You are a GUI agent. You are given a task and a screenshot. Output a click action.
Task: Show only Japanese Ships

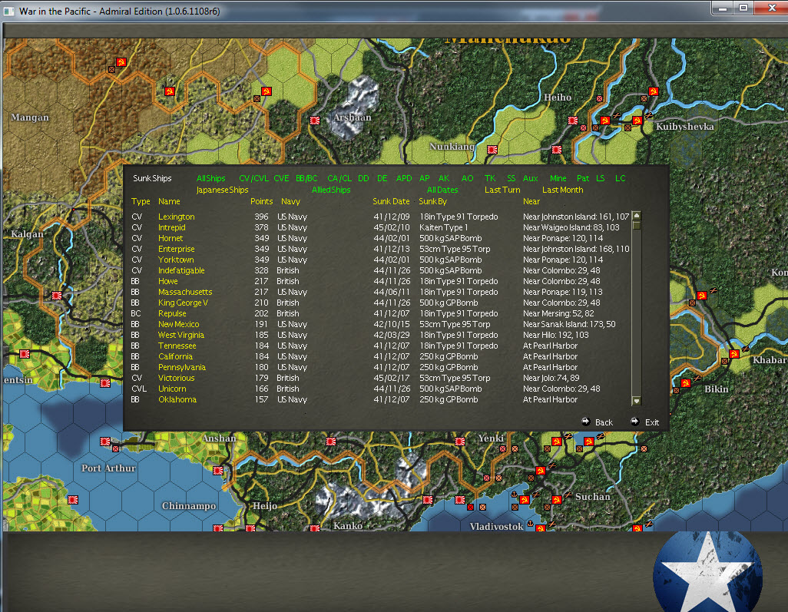(x=222, y=190)
